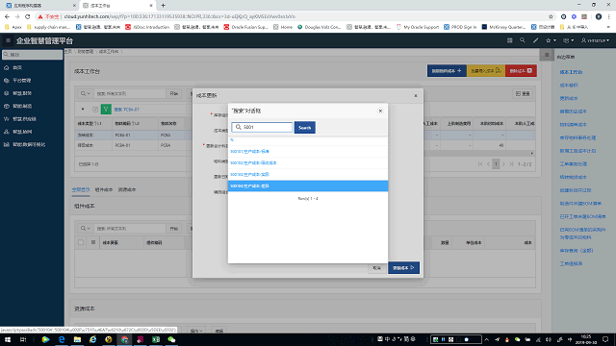Click page number 1 in the pagination
Viewport: 616px width, 346px height.
tap(496, 164)
